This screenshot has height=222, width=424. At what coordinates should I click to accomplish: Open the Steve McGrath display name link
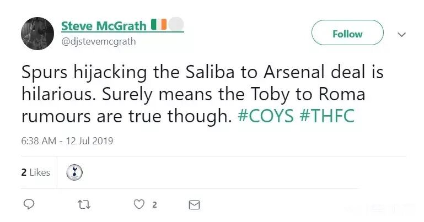(104, 26)
